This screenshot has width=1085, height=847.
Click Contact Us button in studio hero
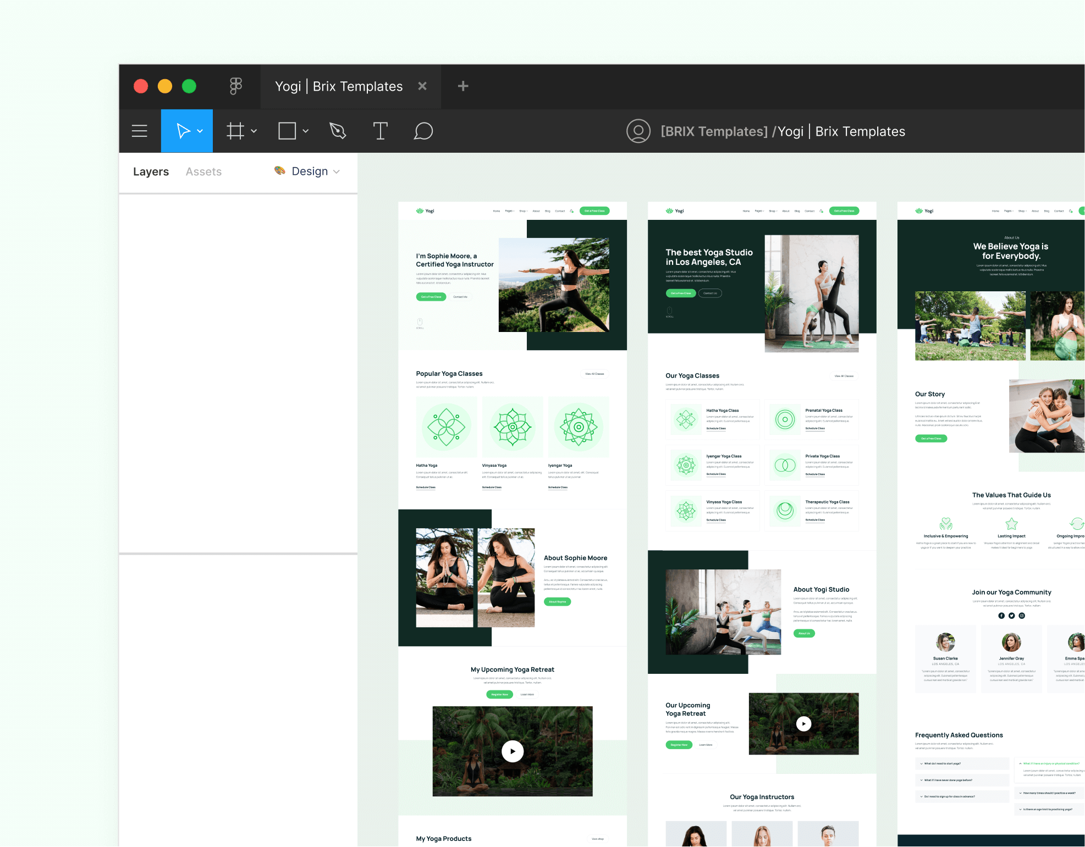coord(710,293)
